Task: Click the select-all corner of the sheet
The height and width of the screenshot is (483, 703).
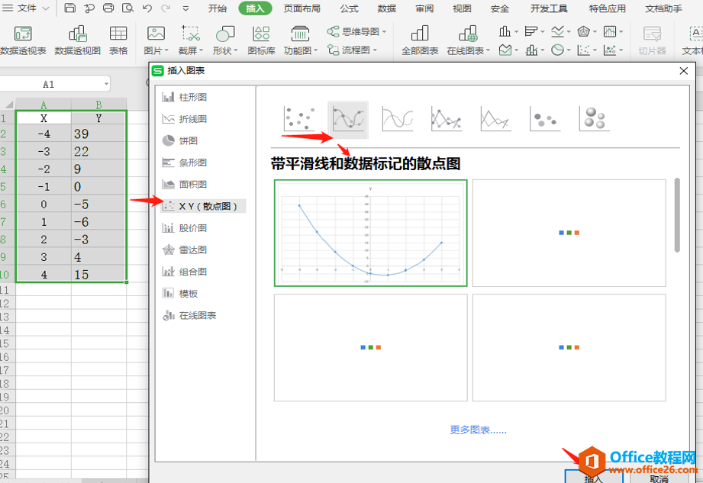Action: pyautogui.click(x=8, y=105)
